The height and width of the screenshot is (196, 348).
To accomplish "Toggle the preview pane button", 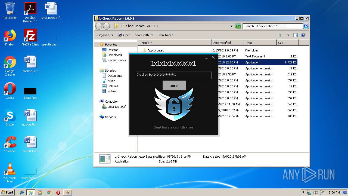I will 296,35.
